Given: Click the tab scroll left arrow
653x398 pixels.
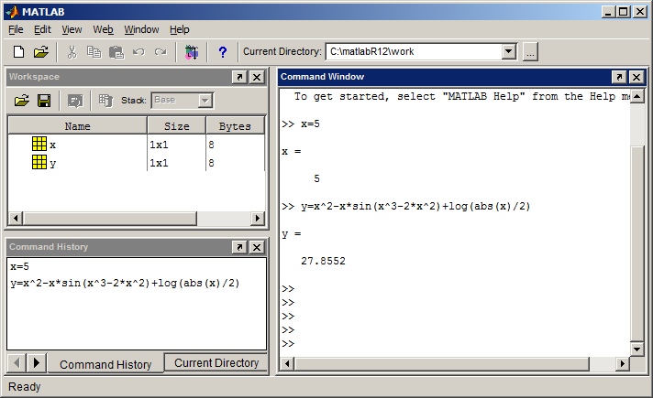Looking at the screenshot, I should point(17,363).
